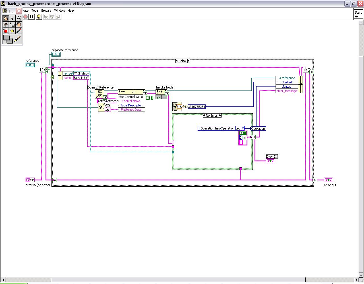
Task: Click the 'Status' bundle element
Action: pos(287,87)
